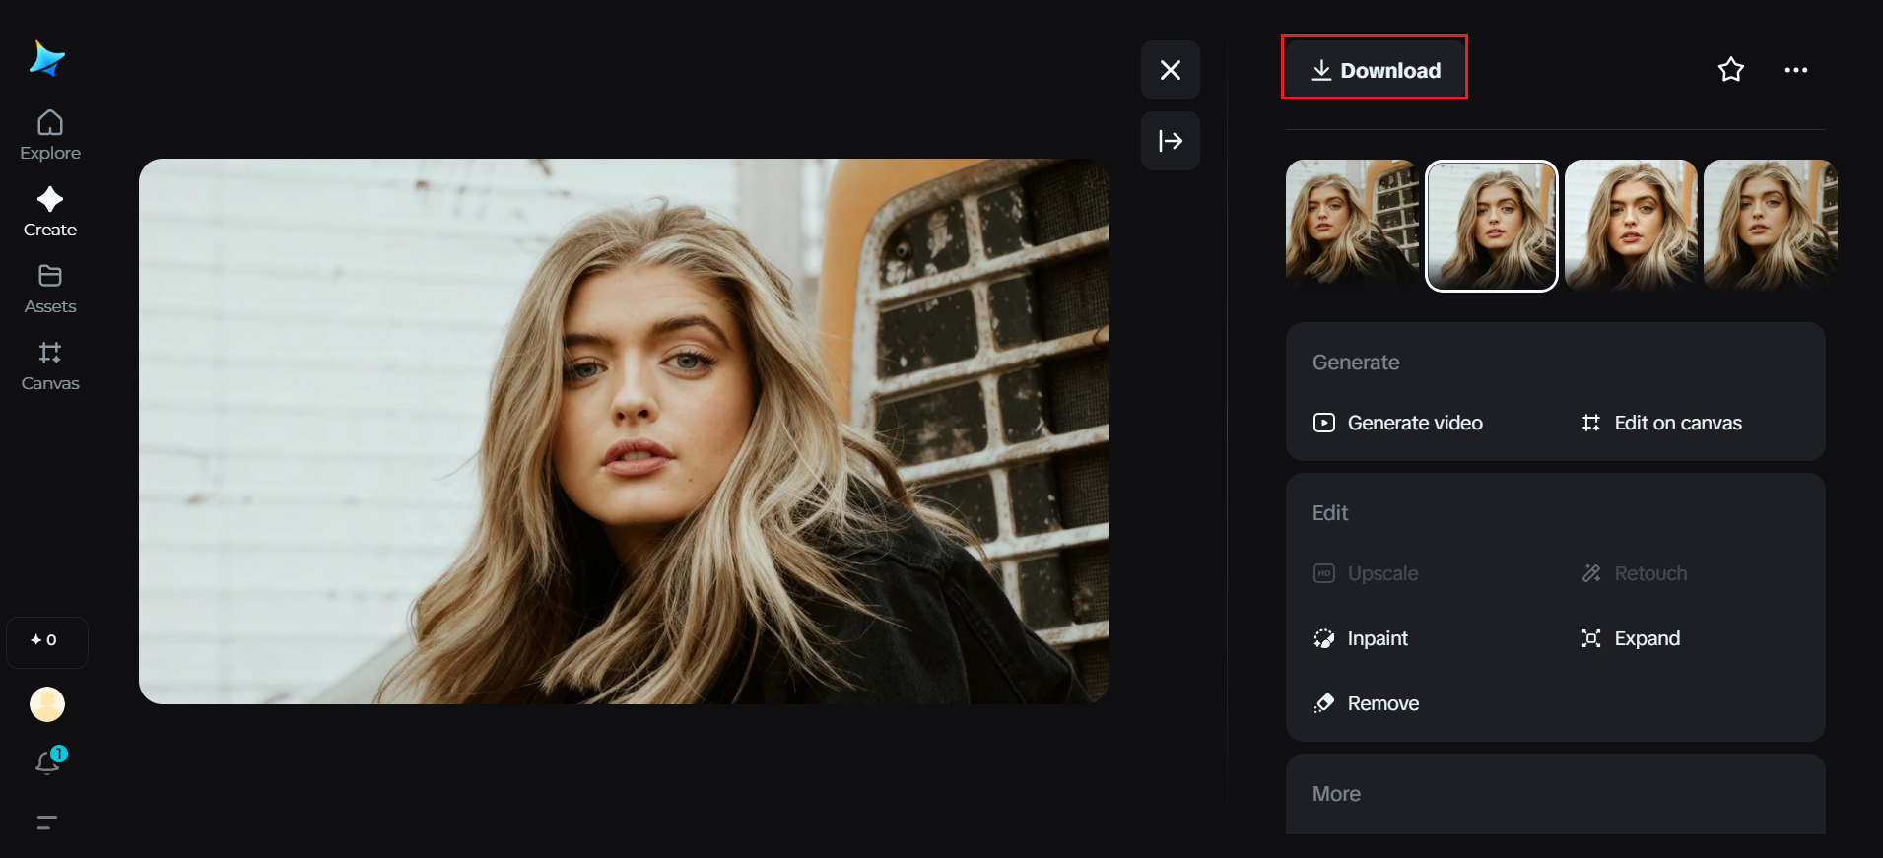
Task: Click the Download button
Action: pyautogui.click(x=1375, y=70)
